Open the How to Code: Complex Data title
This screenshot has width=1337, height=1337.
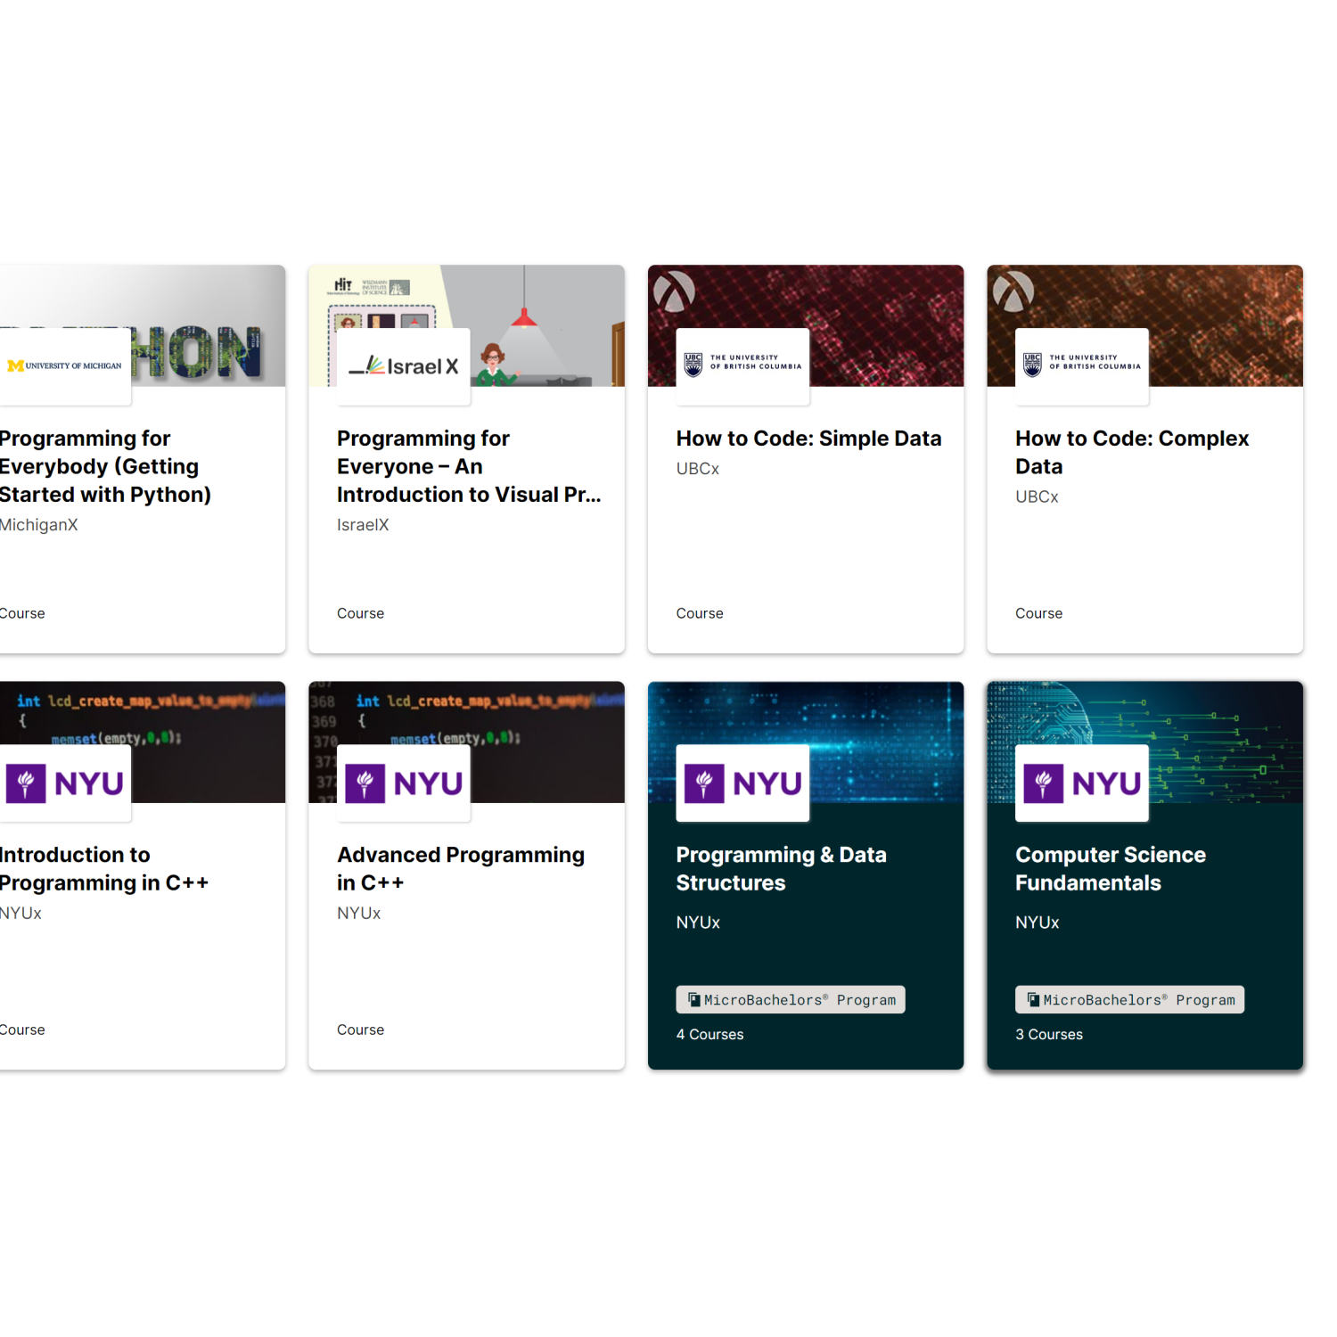coord(1131,452)
